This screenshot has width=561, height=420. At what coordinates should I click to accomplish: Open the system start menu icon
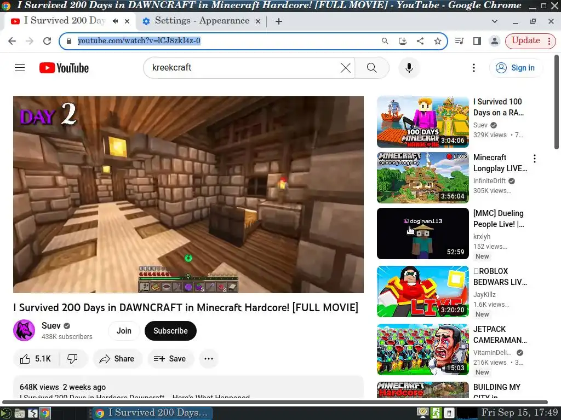point(6,413)
